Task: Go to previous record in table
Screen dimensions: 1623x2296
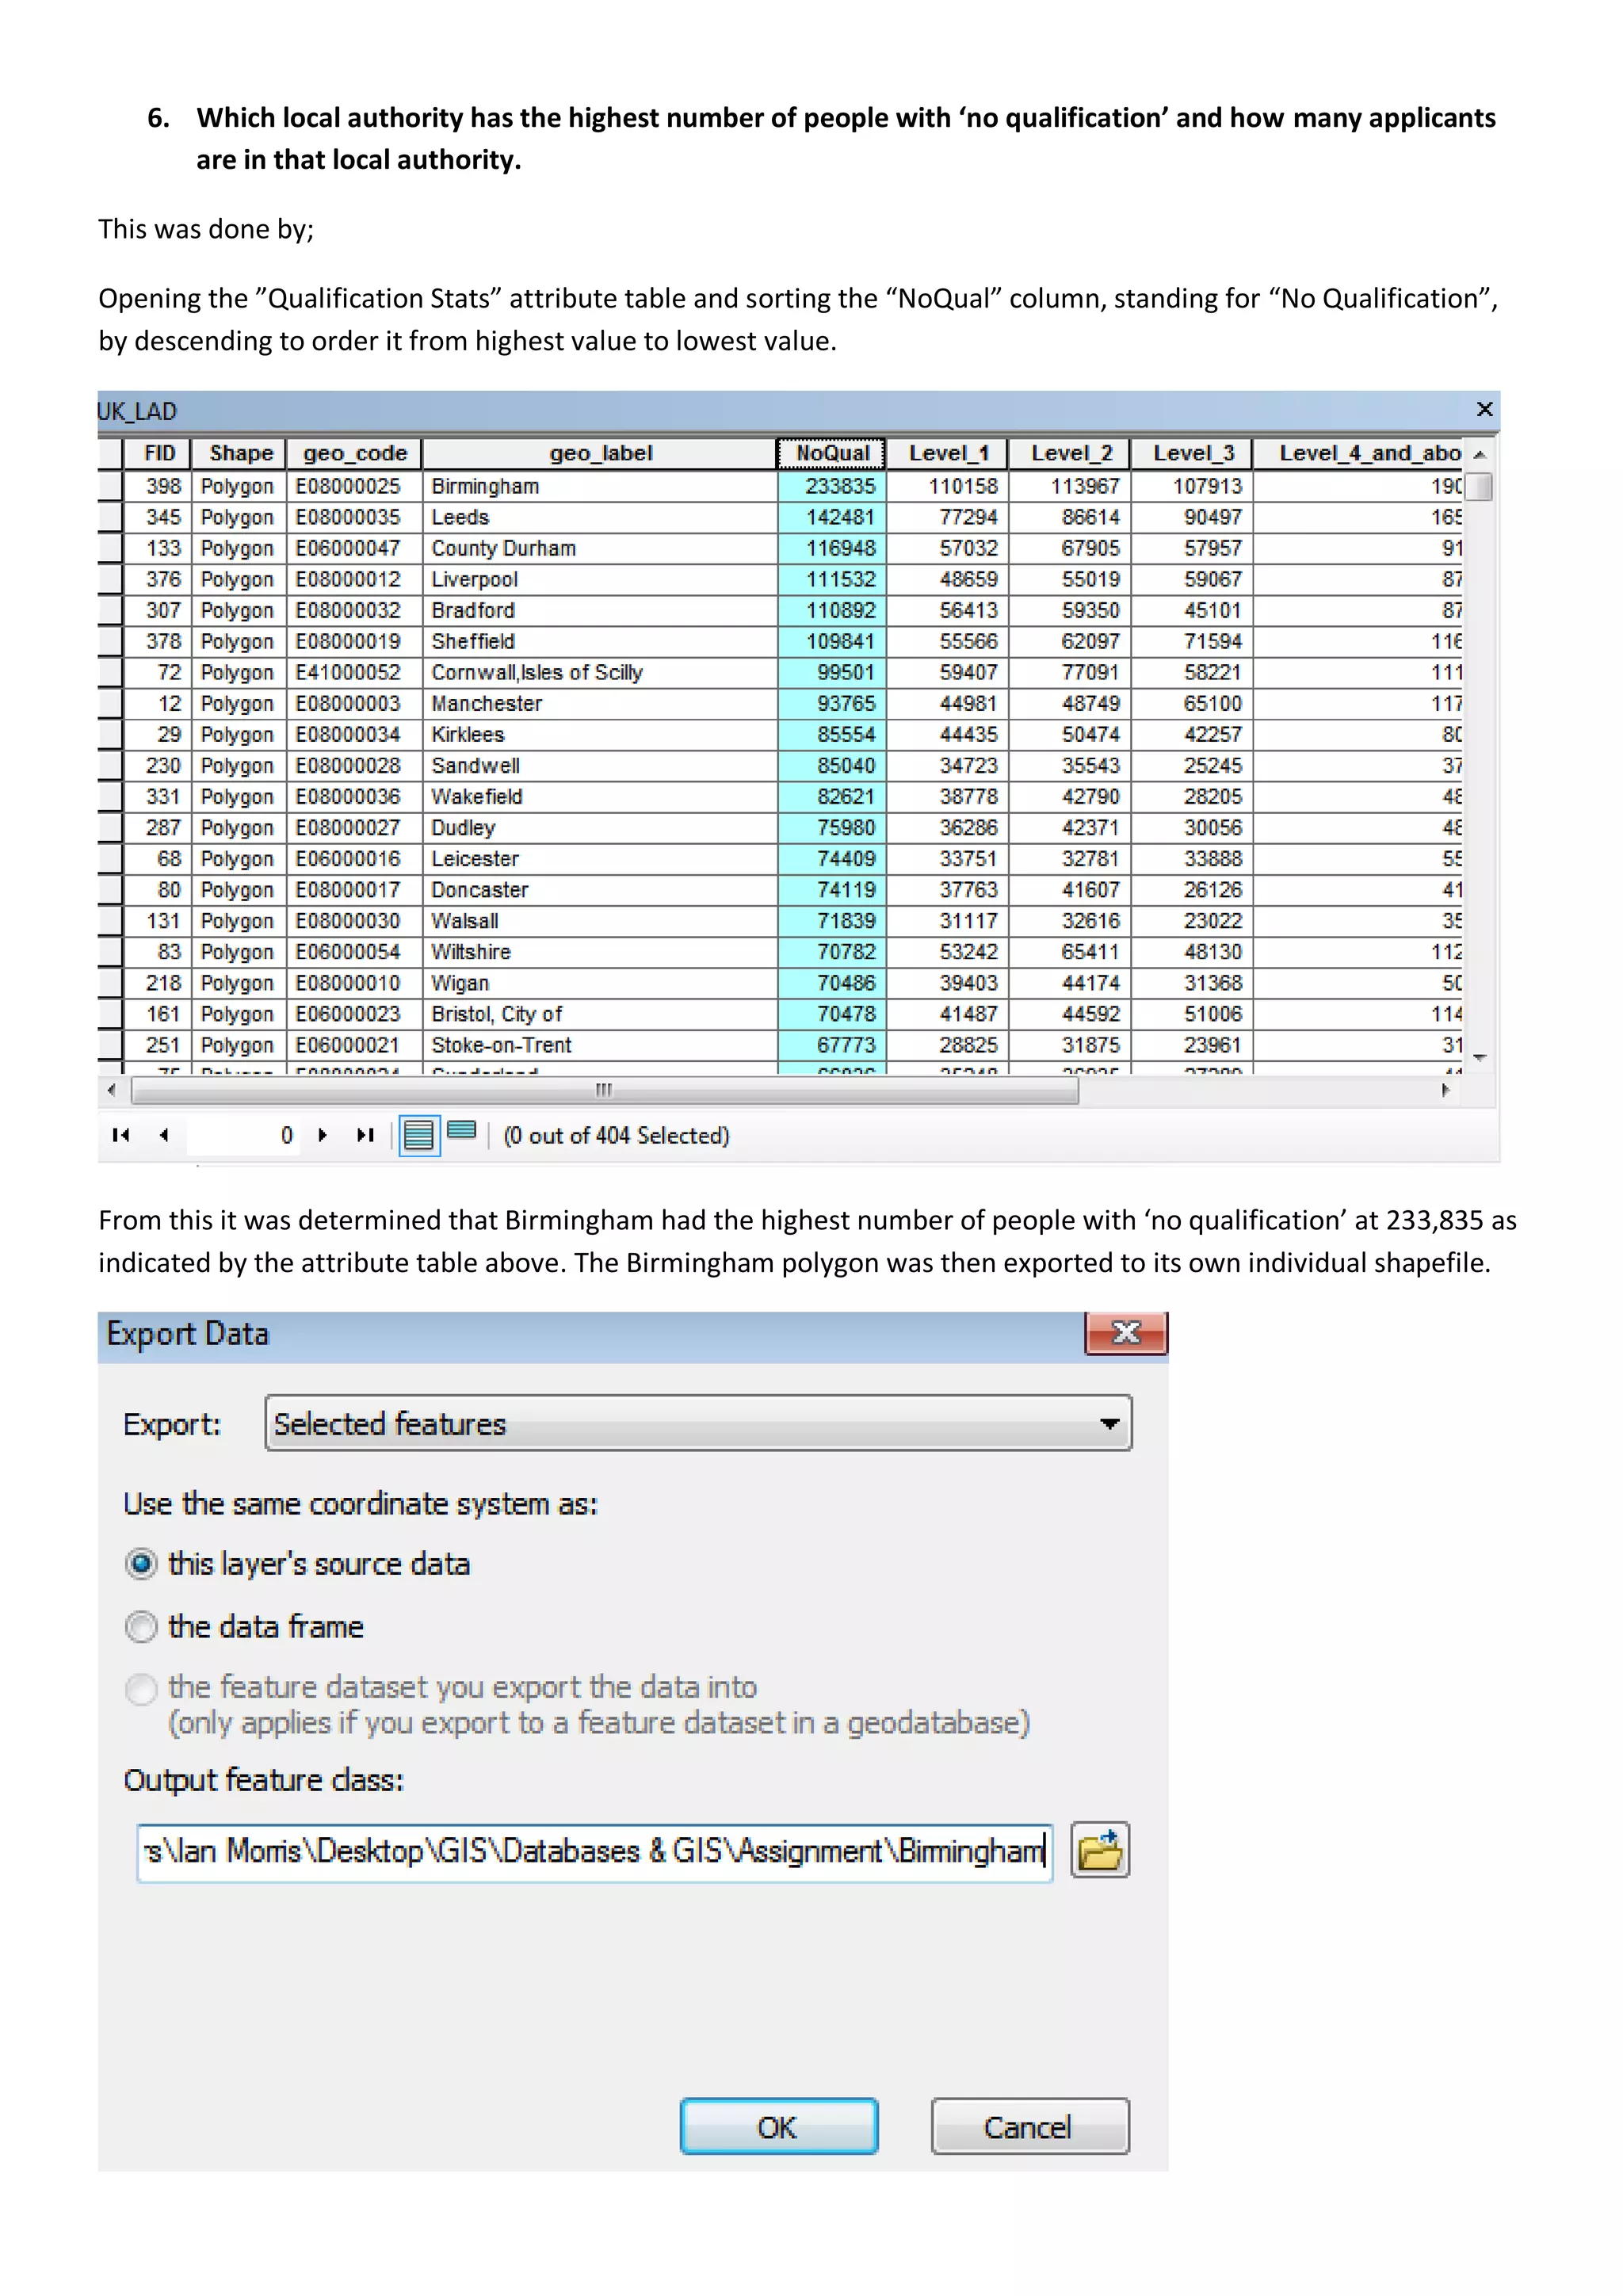Action: click(164, 1135)
